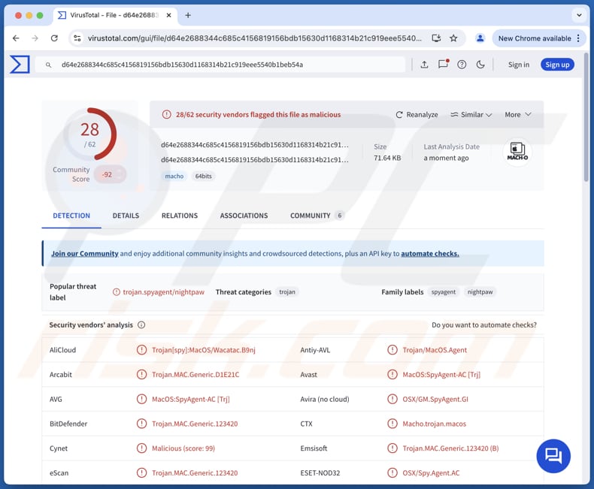Click the Avira result OSX/GM.SpyAgent.GI
Viewport: 594px width, 489px height.
[x=435, y=400]
